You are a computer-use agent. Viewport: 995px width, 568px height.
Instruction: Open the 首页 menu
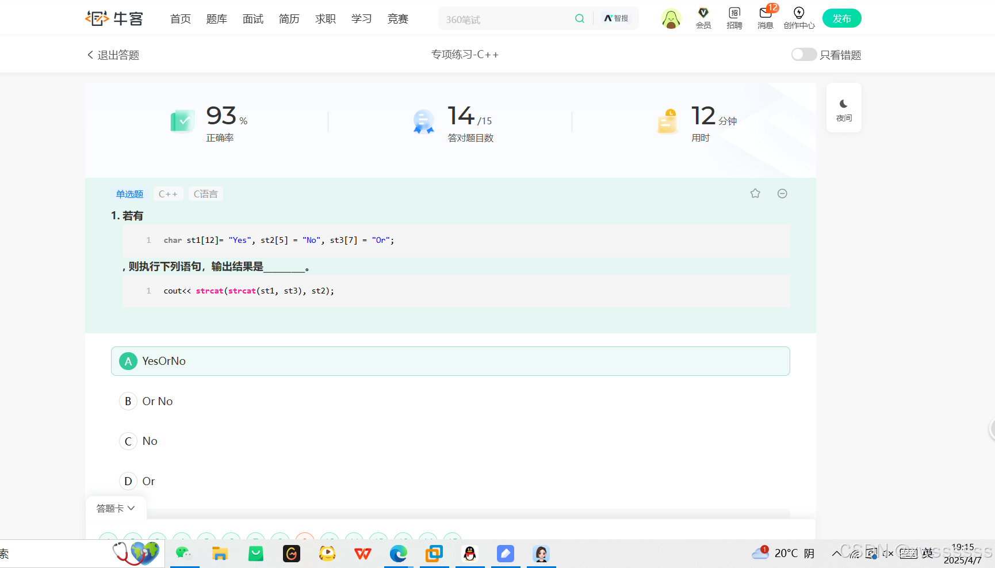click(x=181, y=19)
